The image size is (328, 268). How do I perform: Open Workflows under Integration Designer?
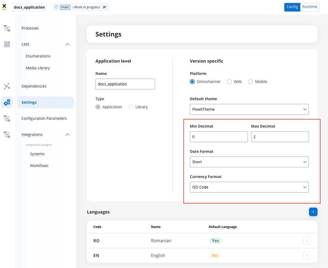point(39,166)
